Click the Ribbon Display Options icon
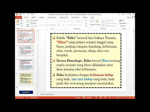150x112 pixels. [123, 14]
